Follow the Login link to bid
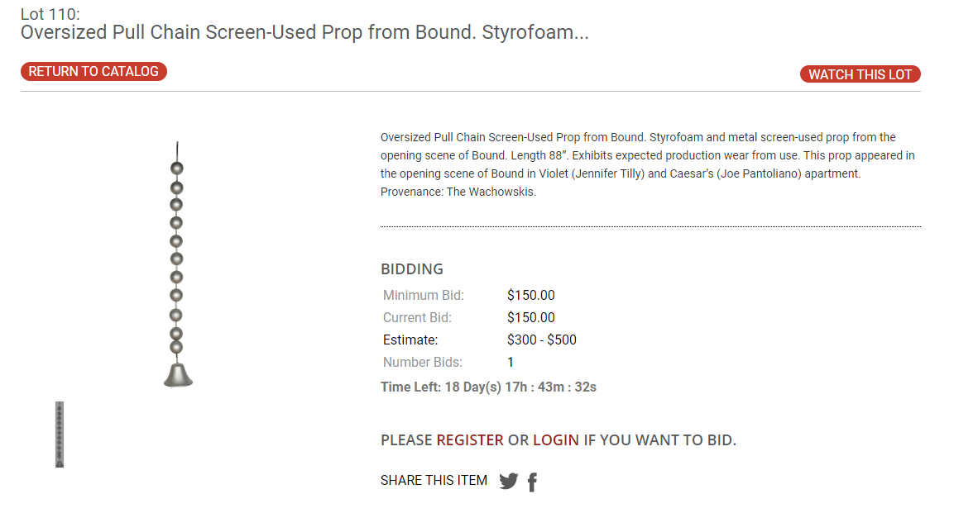This screenshot has width=954, height=532. click(556, 440)
